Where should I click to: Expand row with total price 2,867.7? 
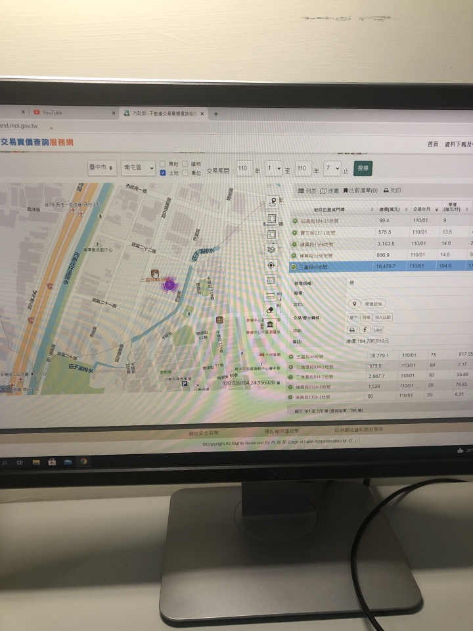290,377
